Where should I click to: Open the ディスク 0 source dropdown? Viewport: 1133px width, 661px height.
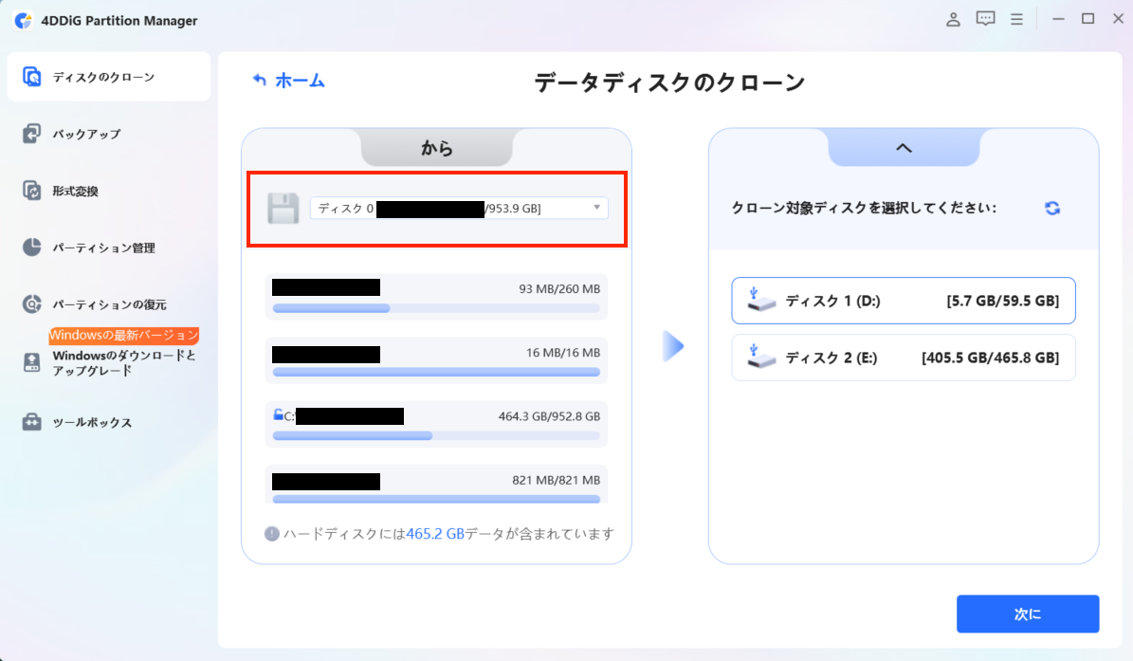tap(459, 209)
